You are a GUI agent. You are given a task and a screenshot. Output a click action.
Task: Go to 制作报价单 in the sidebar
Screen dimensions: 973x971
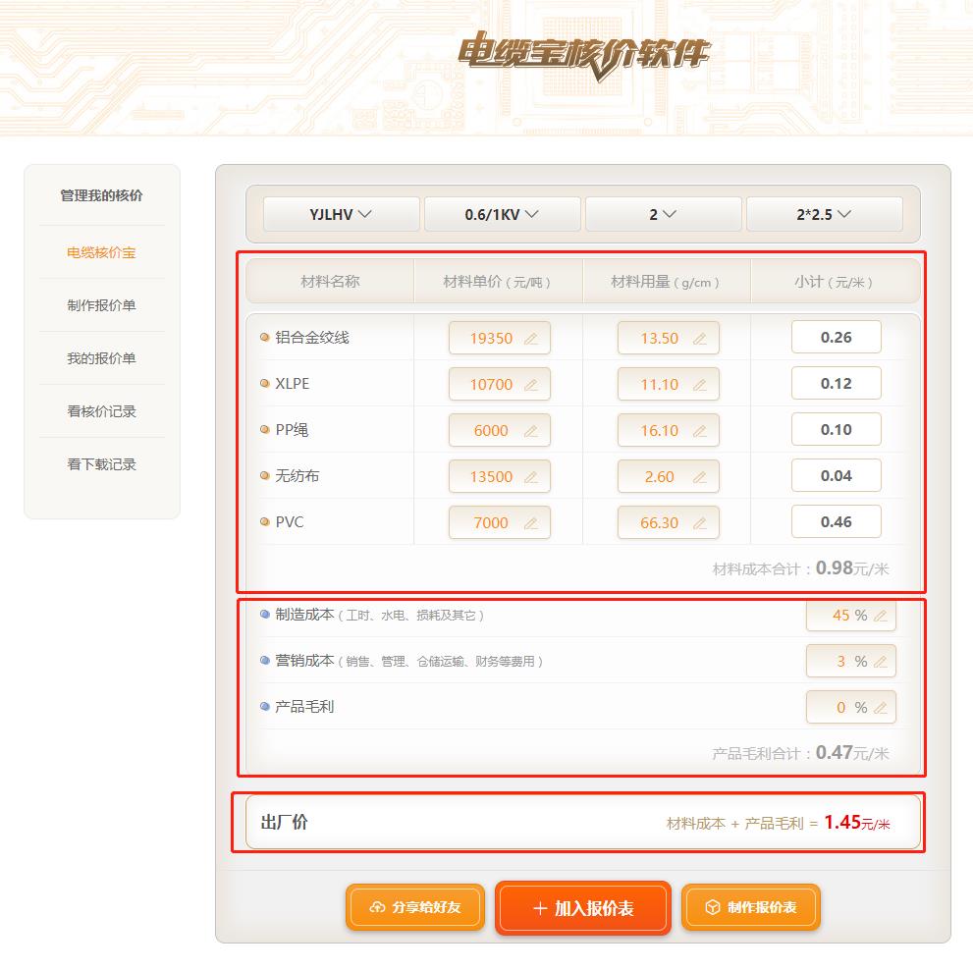click(x=102, y=305)
